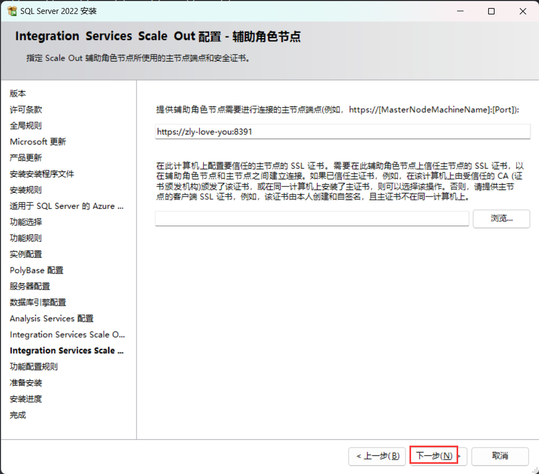Close the SQL Server 2022 setup window
Screen dimensions: 539x474
[x=523, y=11]
